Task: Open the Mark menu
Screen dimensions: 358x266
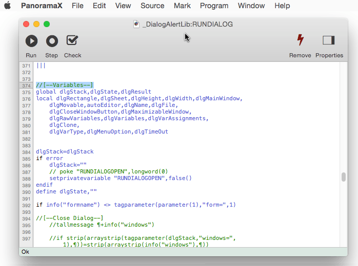Action: tap(182, 6)
